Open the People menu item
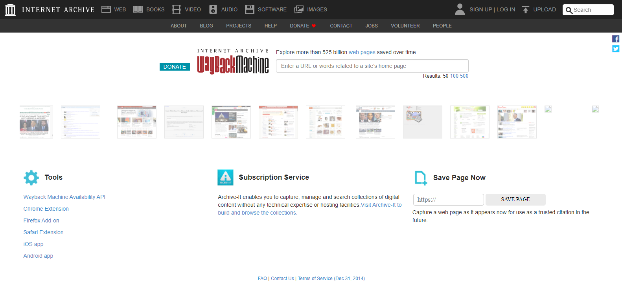 442,26
